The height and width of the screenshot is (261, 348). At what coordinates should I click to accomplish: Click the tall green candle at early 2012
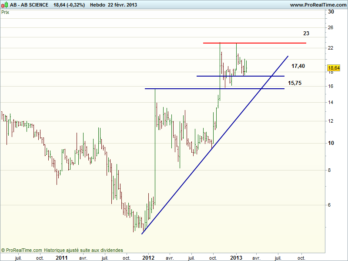point(155,148)
